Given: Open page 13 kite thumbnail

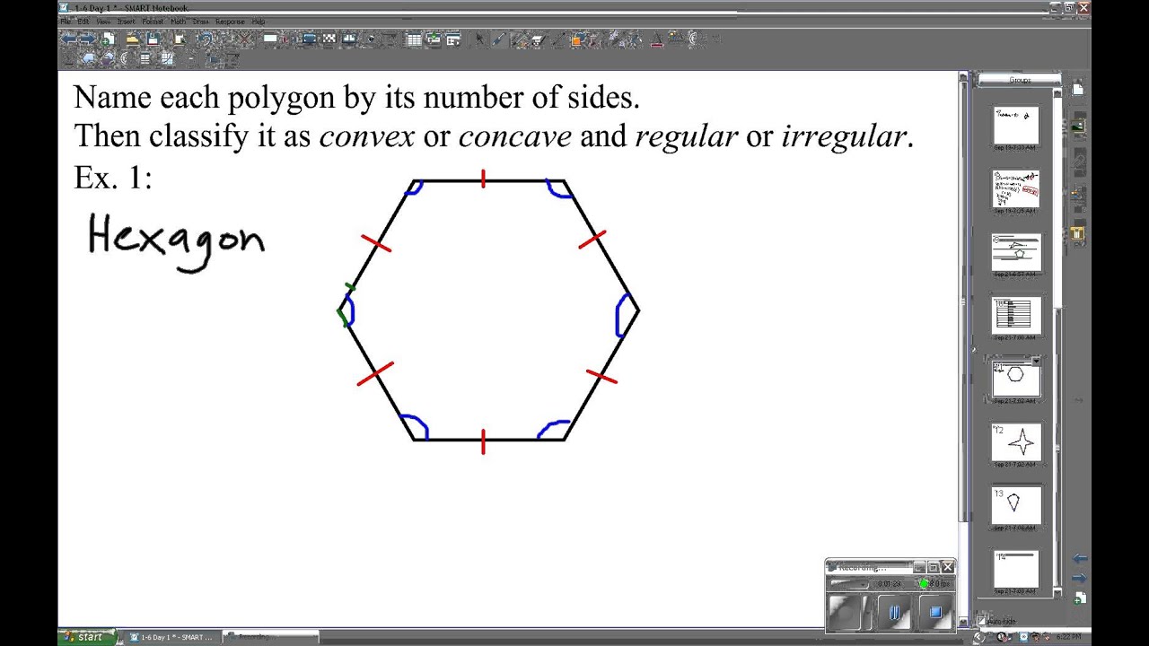Looking at the screenshot, I should 1015,505.
